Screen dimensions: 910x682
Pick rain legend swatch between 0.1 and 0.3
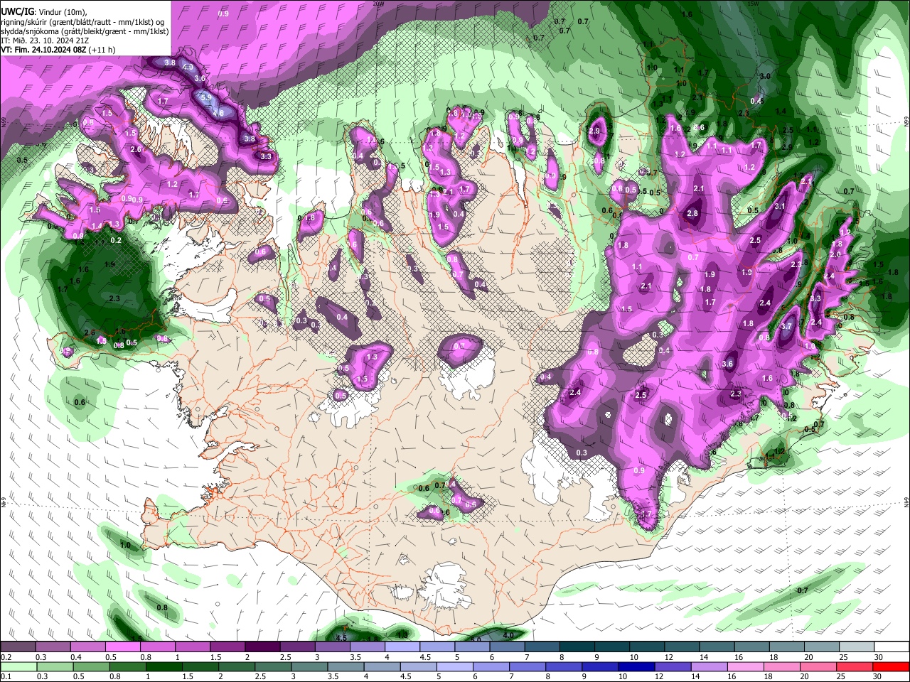pos(18,666)
